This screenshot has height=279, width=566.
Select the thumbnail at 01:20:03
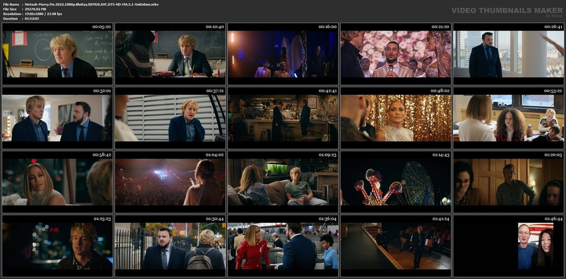pos(509,182)
